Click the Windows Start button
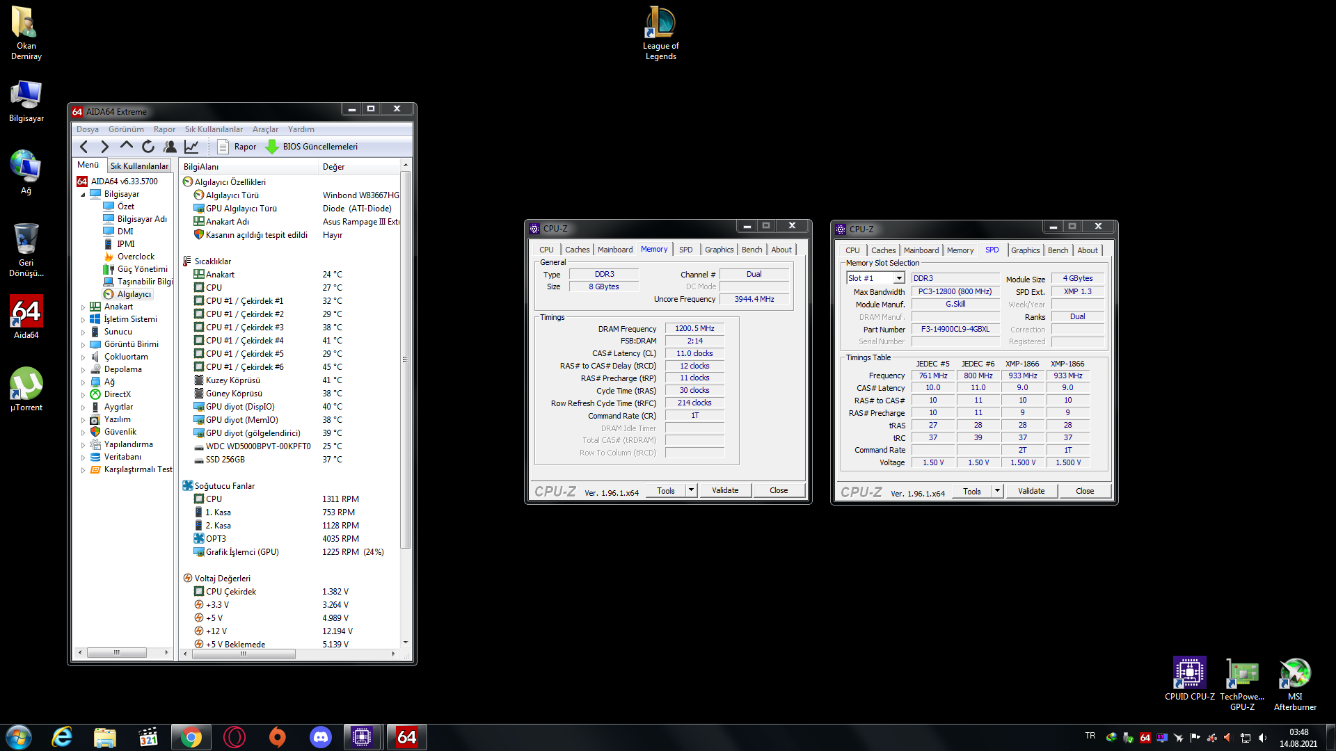This screenshot has height=751, width=1336. coord(19,737)
